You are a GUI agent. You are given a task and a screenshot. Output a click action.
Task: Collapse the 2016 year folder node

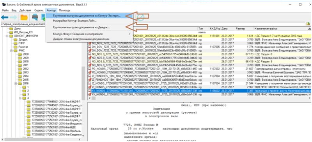point(15,83)
